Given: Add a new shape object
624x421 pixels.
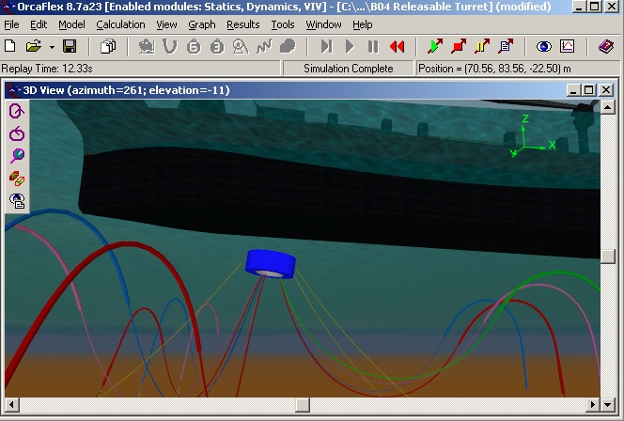Looking at the screenshot, I should tap(288, 47).
